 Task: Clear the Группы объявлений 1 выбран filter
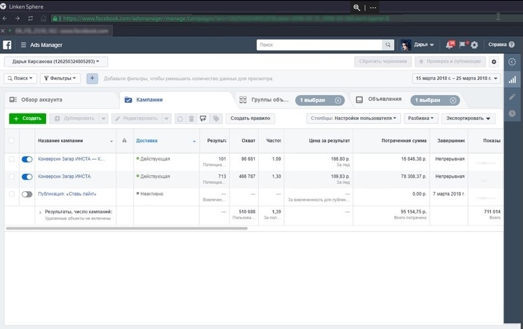coord(338,100)
